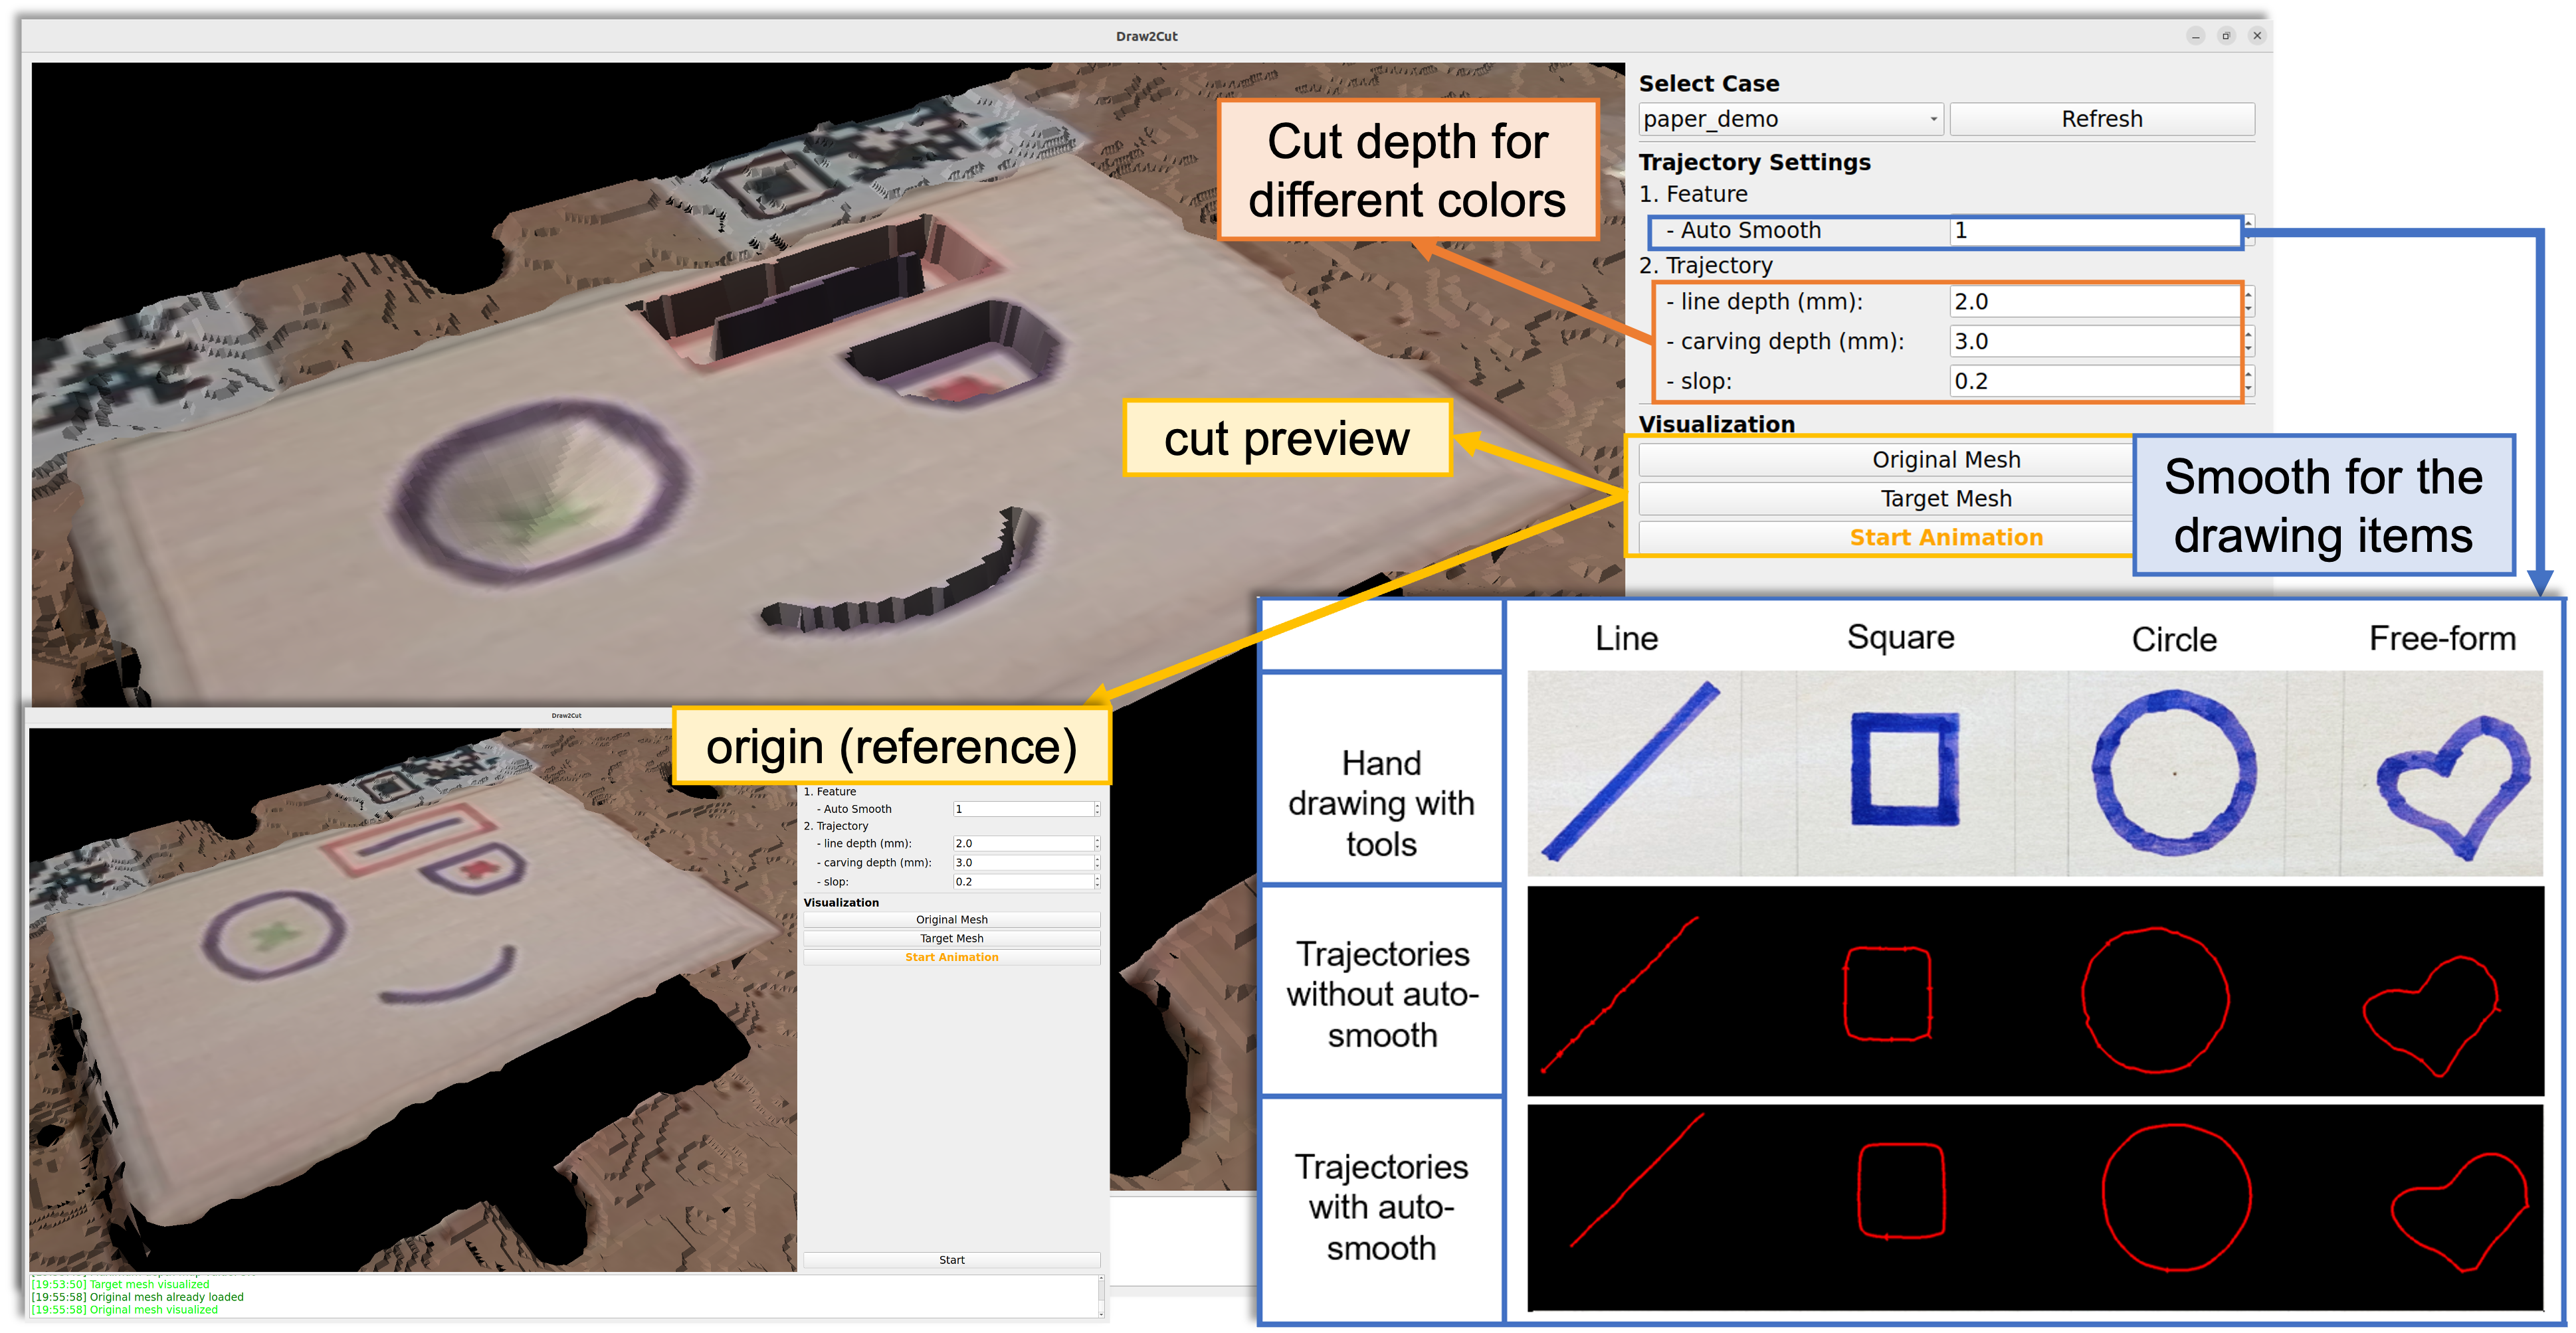Click the Auto Smooth value field
2576x1333 pixels.
[2095, 231]
